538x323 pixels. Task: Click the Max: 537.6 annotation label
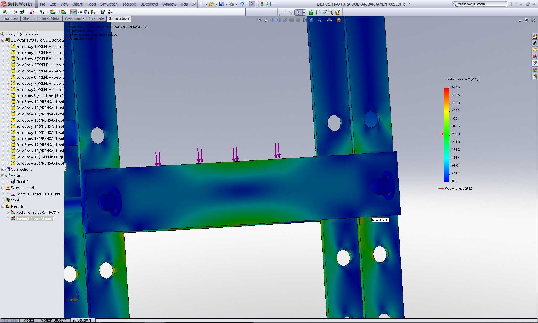(380, 220)
